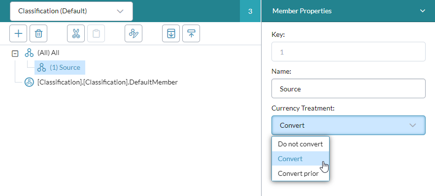The image size is (435, 196).
Task: Click the Member Properties header title
Action: point(302,11)
